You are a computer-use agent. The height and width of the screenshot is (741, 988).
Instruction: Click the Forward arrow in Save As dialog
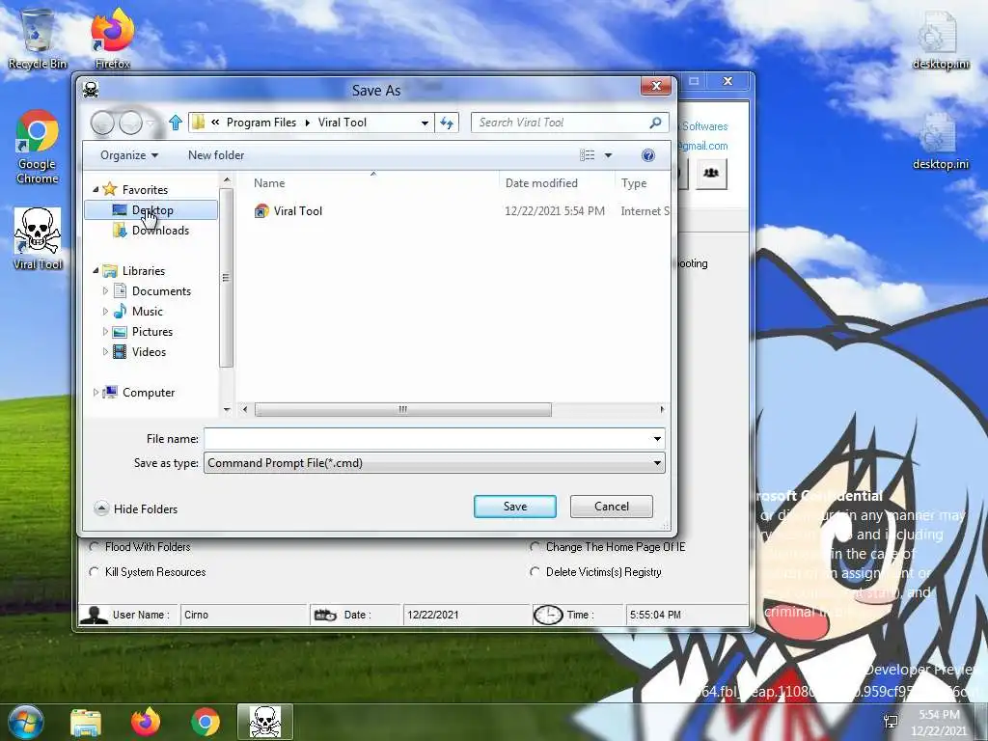[x=130, y=123]
